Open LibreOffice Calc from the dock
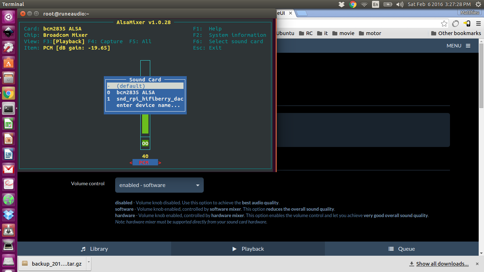484x272 pixels. tap(9, 124)
